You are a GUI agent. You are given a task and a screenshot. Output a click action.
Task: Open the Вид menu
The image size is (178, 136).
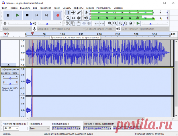(x=35, y=8)
